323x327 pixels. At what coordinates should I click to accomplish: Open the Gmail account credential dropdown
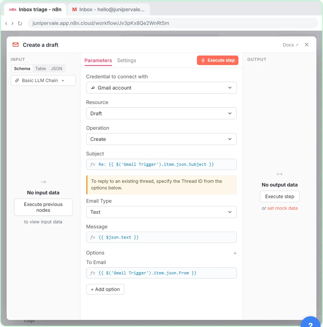[x=161, y=88]
